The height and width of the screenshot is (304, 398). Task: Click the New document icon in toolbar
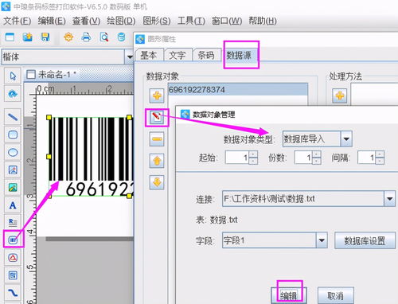pyautogui.click(x=10, y=37)
